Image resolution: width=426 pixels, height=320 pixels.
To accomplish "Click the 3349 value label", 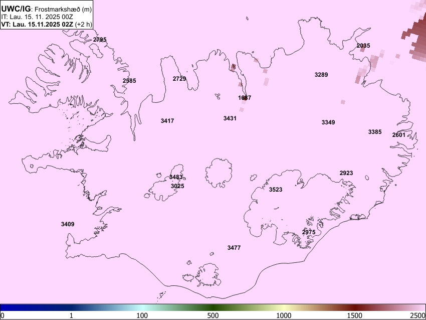I will click(328, 122).
